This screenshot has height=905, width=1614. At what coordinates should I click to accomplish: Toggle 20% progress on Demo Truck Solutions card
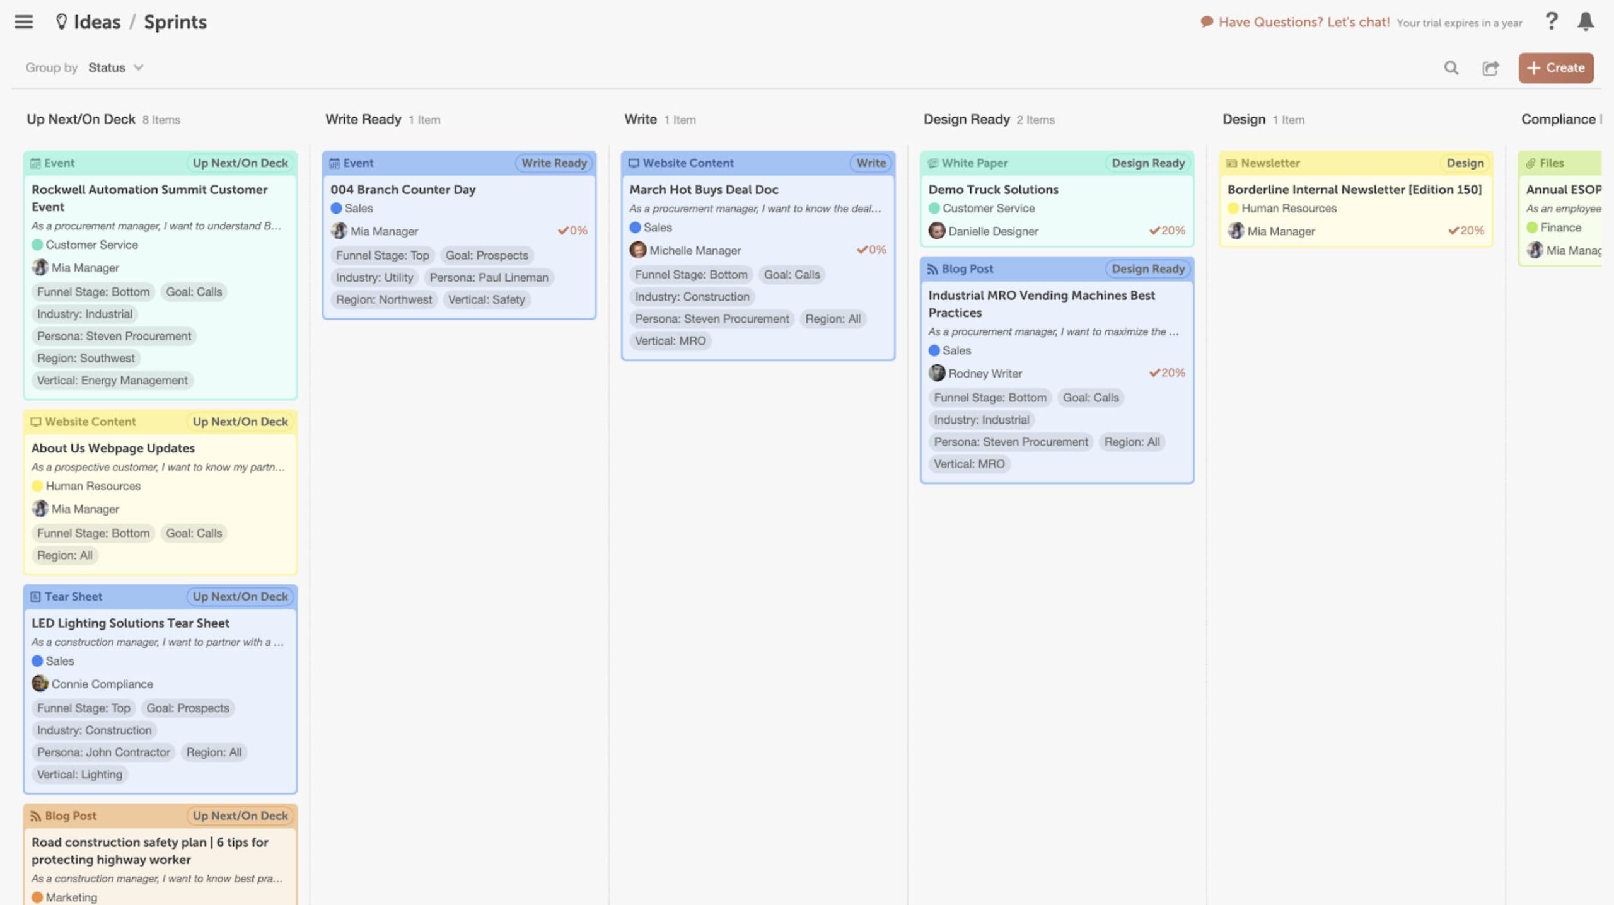[1165, 231]
